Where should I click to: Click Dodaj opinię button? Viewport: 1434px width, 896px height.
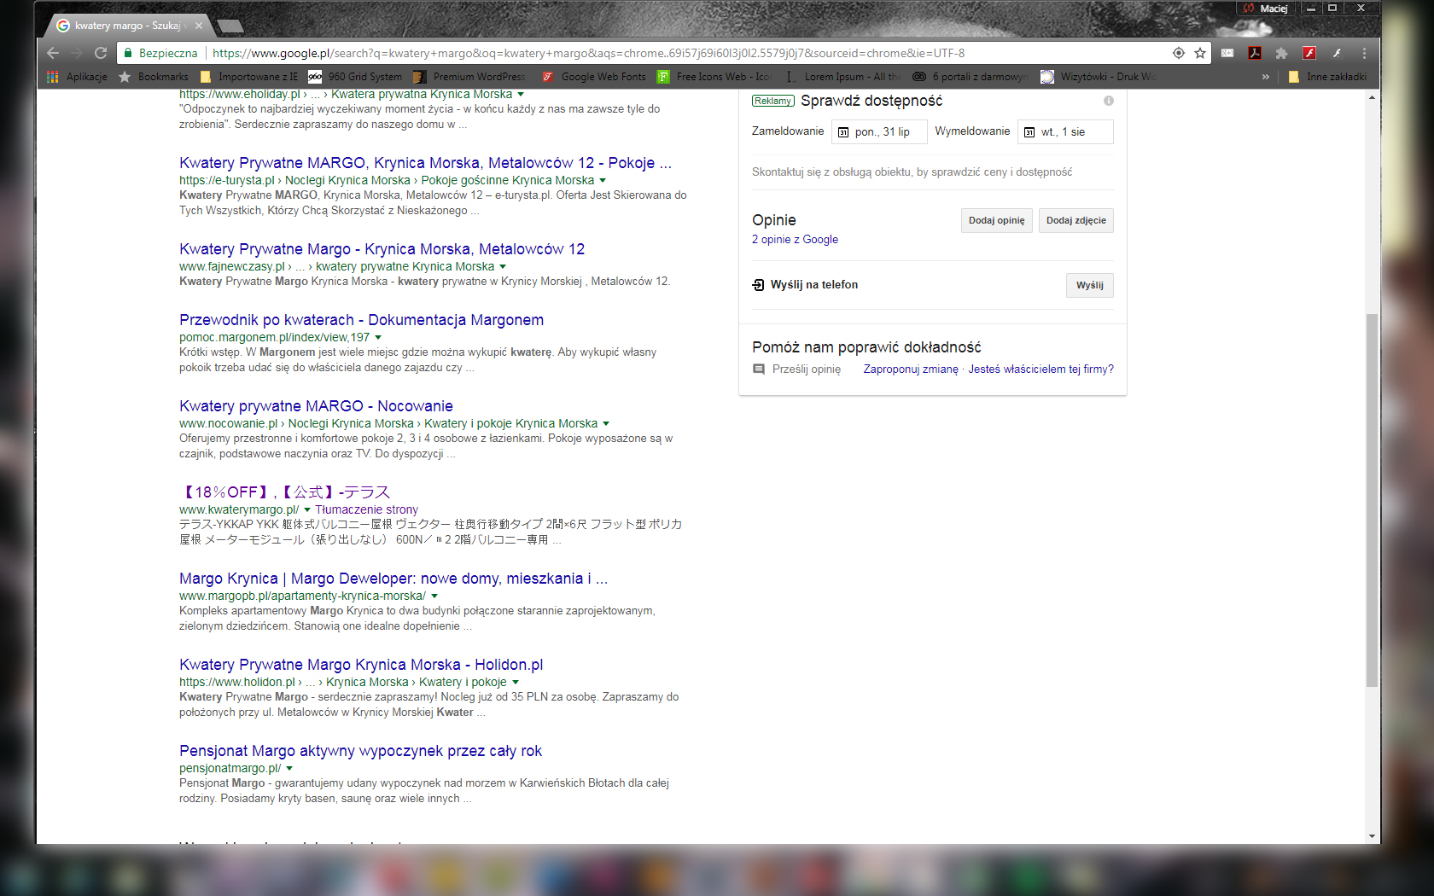point(996,221)
